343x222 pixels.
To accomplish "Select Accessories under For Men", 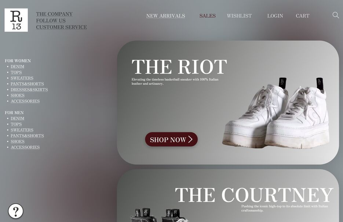I will click(25, 147).
